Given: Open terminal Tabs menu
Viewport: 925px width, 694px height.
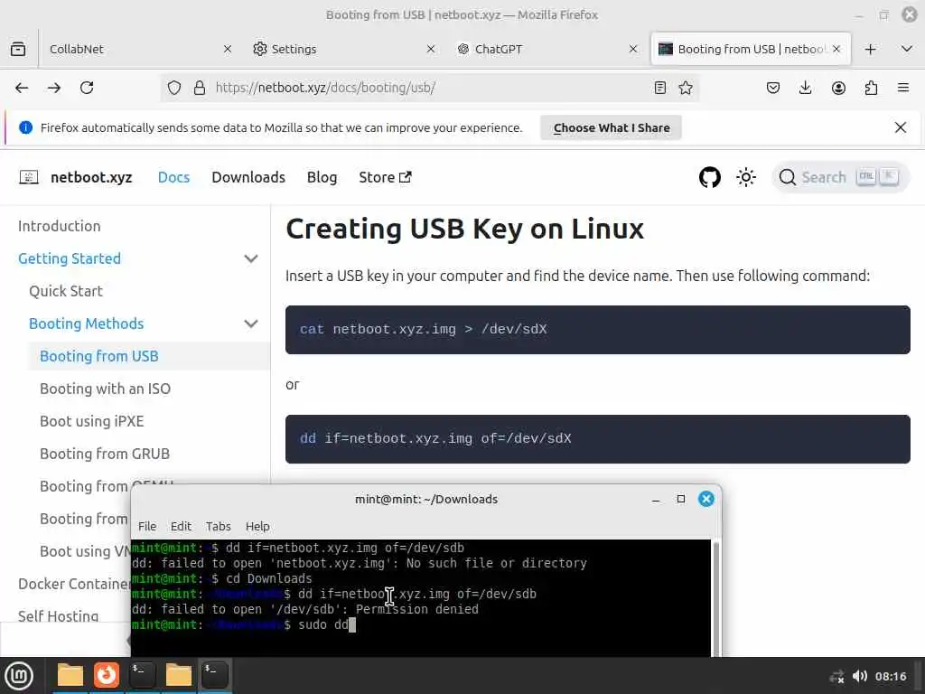Looking at the screenshot, I should [x=219, y=526].
